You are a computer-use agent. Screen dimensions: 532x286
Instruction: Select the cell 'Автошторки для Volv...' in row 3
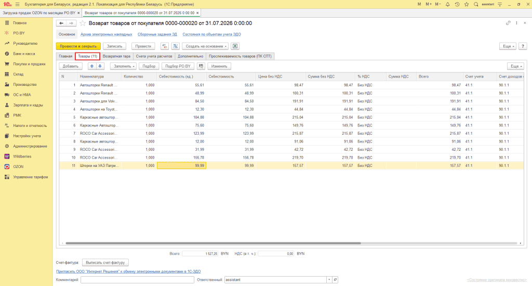[x=99, y=101]
